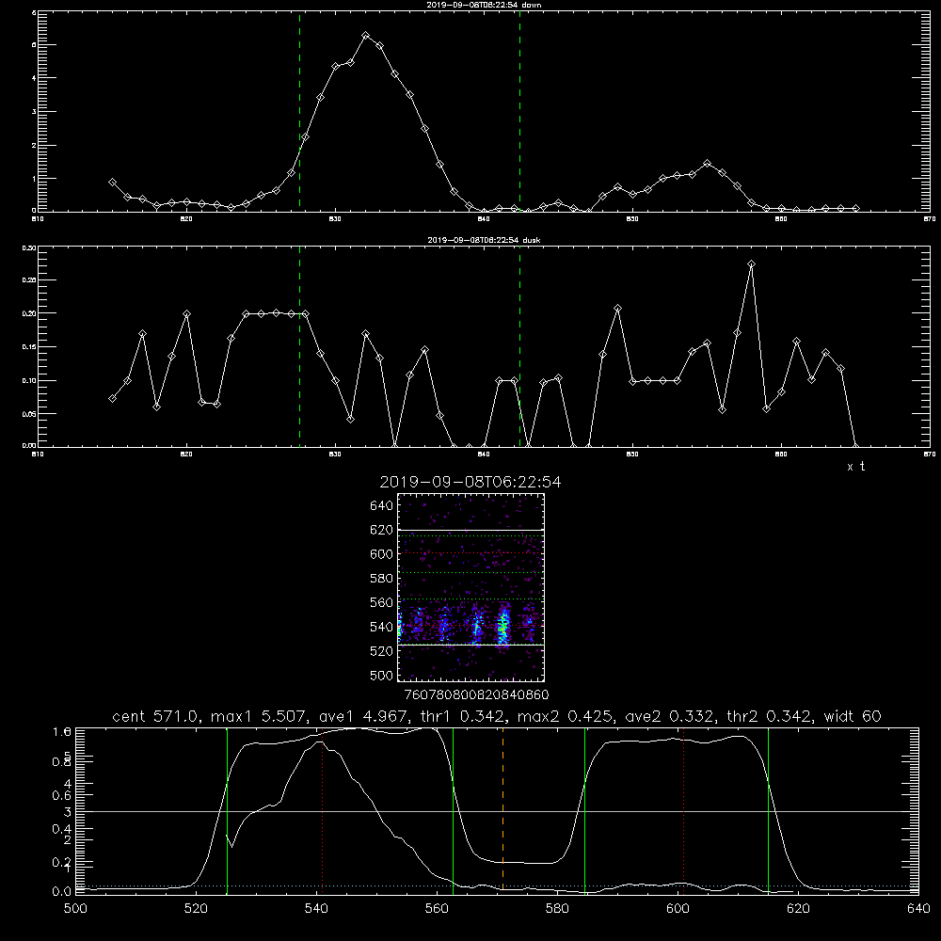The width and height of the screenshot is (941, 941).
Task: Click the left green dashed line in dawn plot
Action: click(299, 111)
